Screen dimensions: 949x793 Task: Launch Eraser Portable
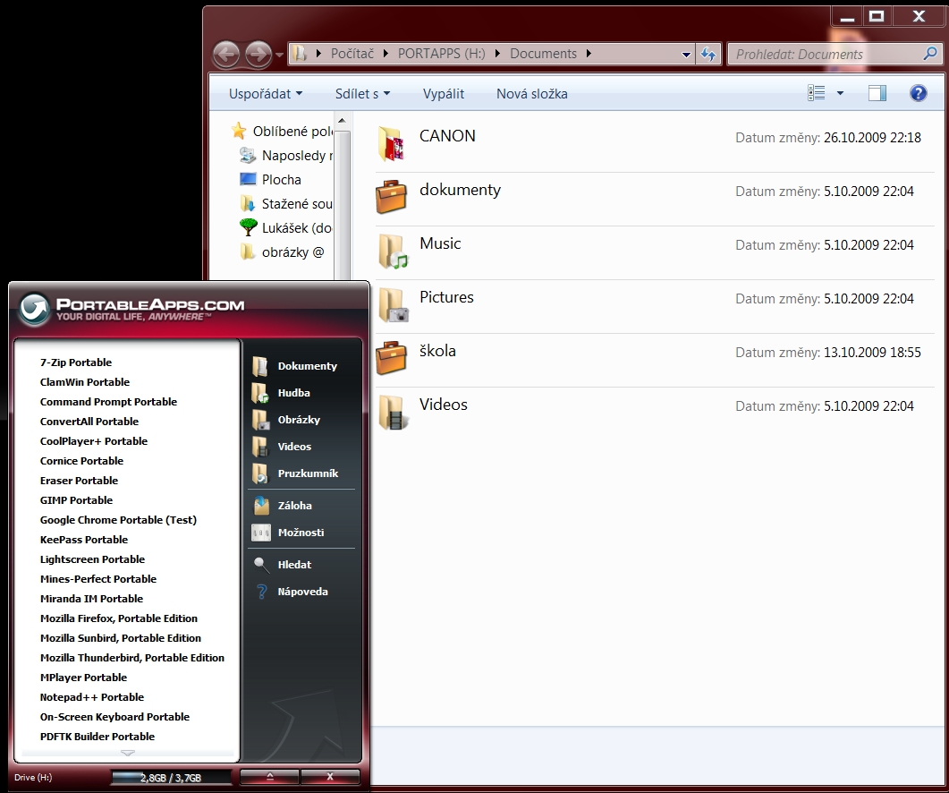click(80, 481)
